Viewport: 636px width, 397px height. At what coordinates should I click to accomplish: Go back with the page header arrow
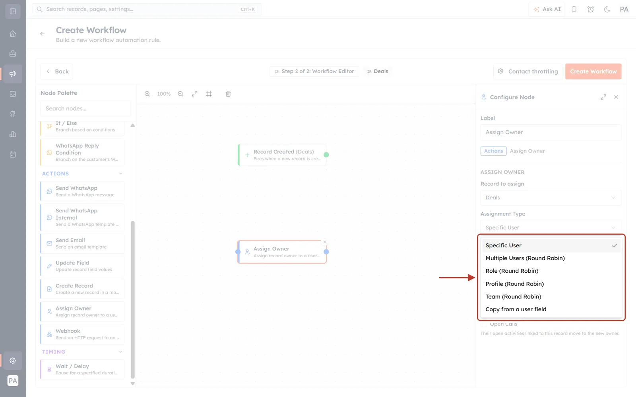pos(42,34)
